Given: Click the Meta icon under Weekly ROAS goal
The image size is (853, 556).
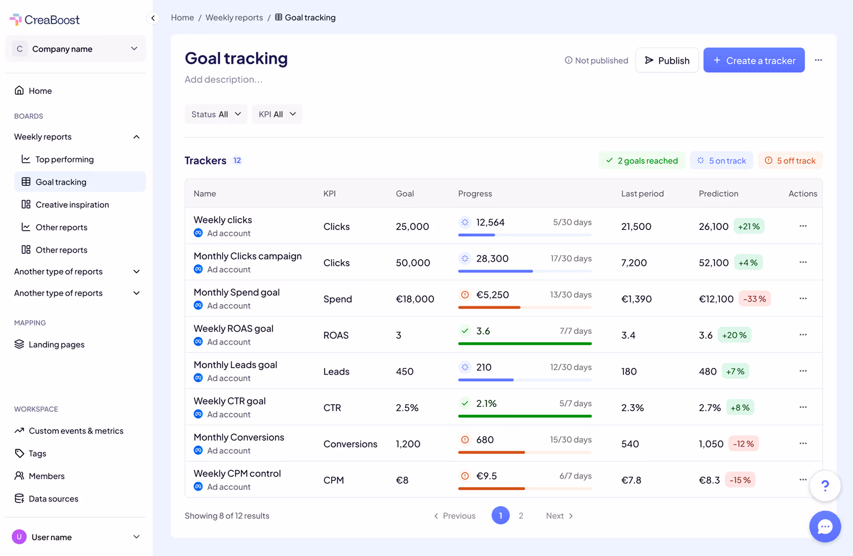Looking at the screenshot, I should [x=198, y=342].
